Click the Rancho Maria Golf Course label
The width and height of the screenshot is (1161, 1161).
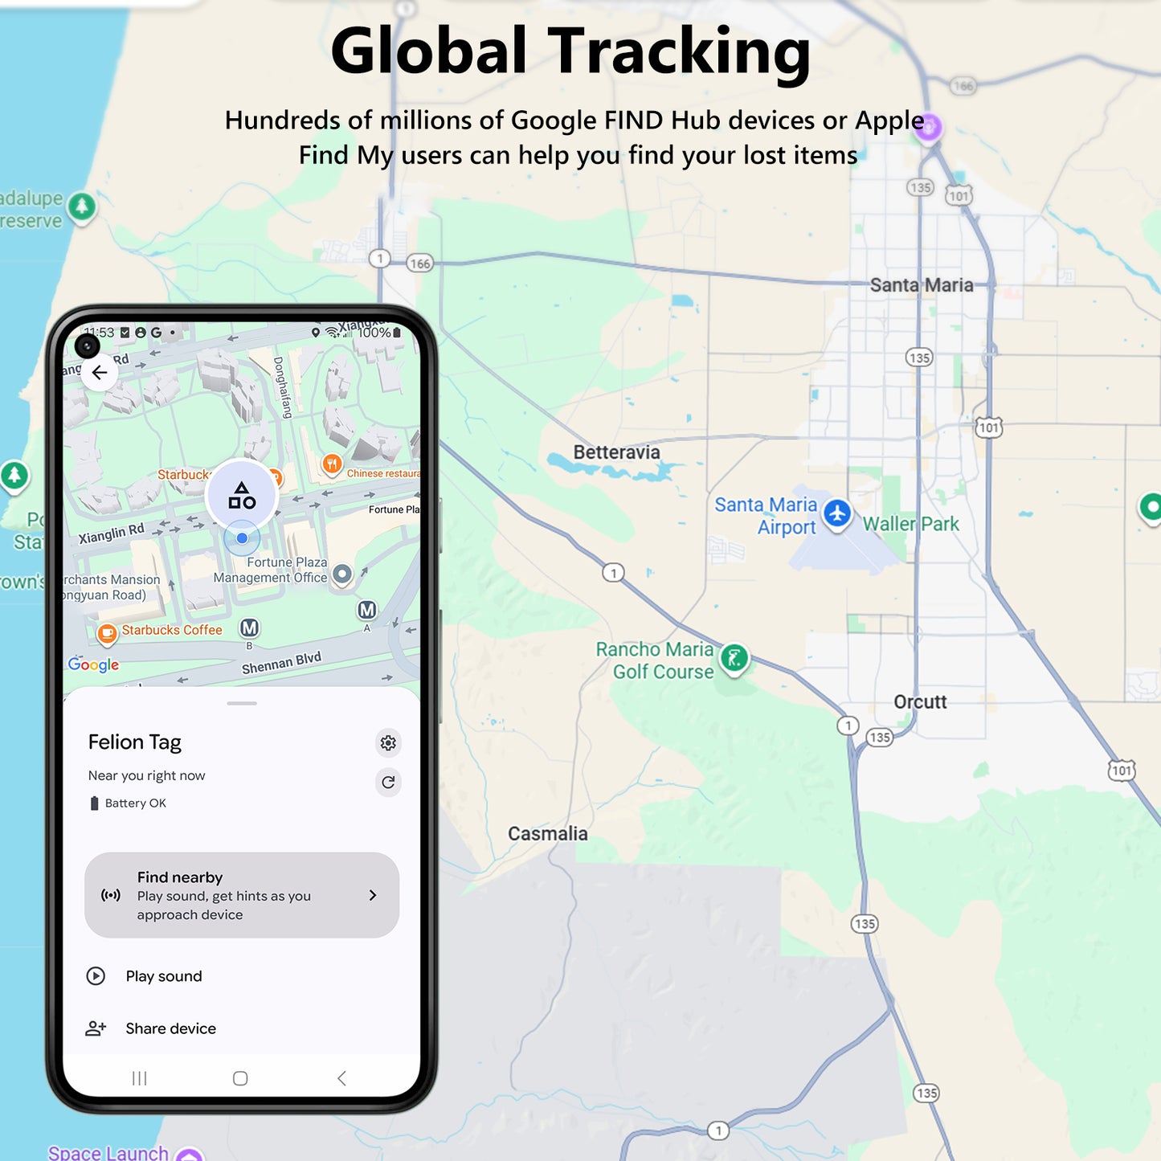[x=655, y=660]
